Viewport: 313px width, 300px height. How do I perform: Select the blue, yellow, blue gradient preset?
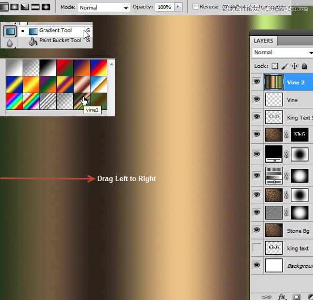coord(14,85)
